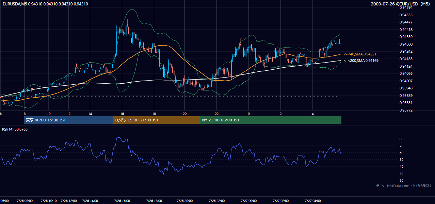
Task: Click price axis value 0.94535
Action: click(406, 15)
